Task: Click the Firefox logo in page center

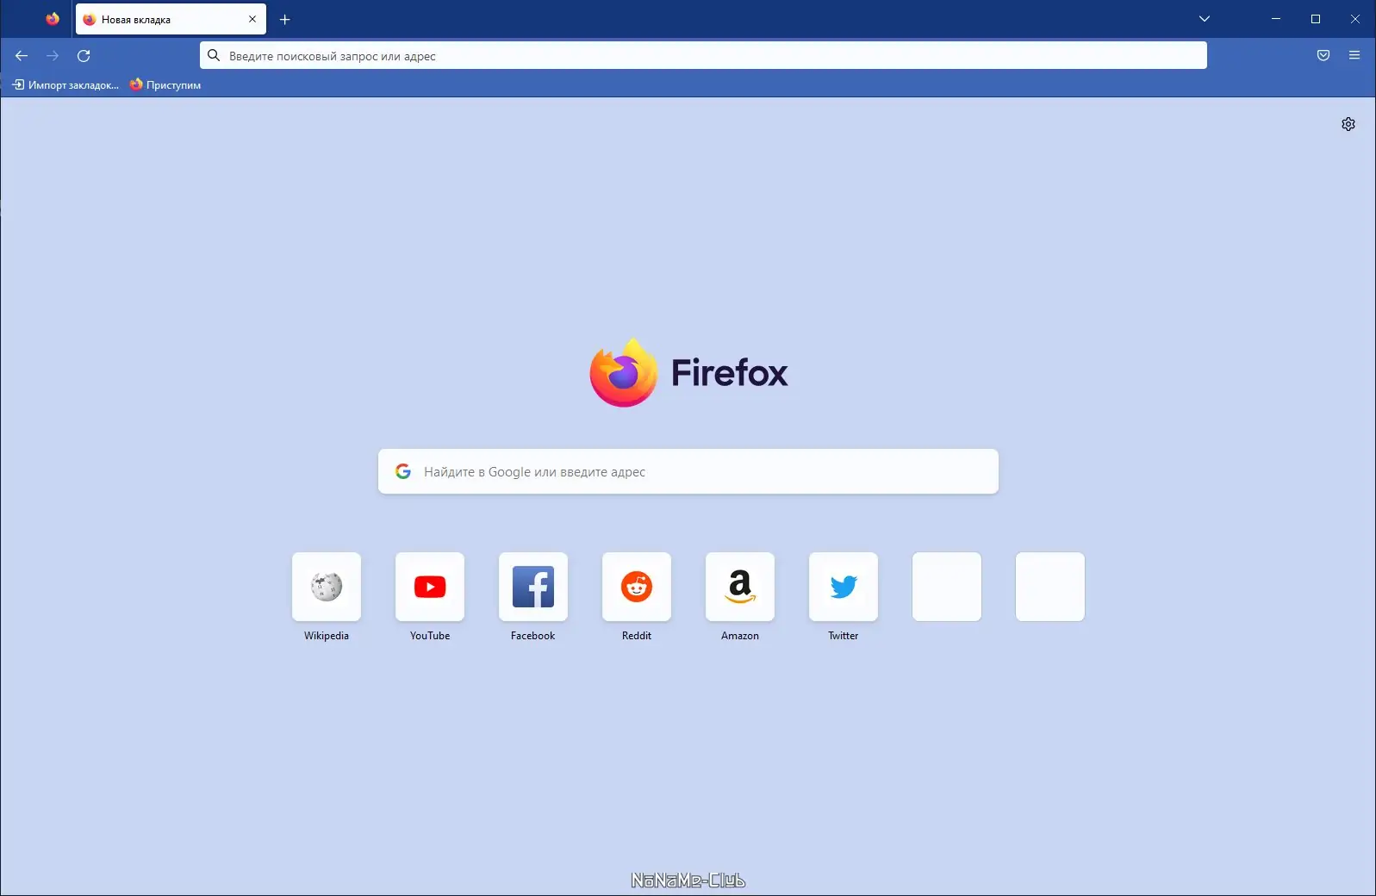Action: click(x=689, y=372)
